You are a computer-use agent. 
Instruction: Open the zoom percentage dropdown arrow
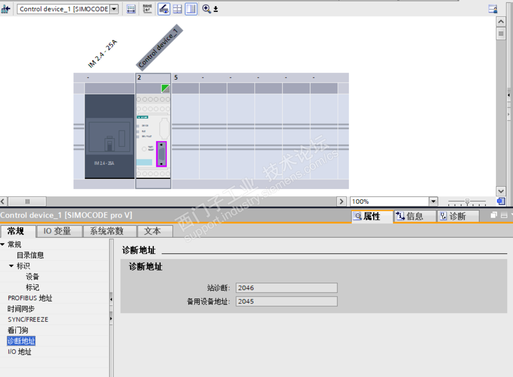click(433, 201)
